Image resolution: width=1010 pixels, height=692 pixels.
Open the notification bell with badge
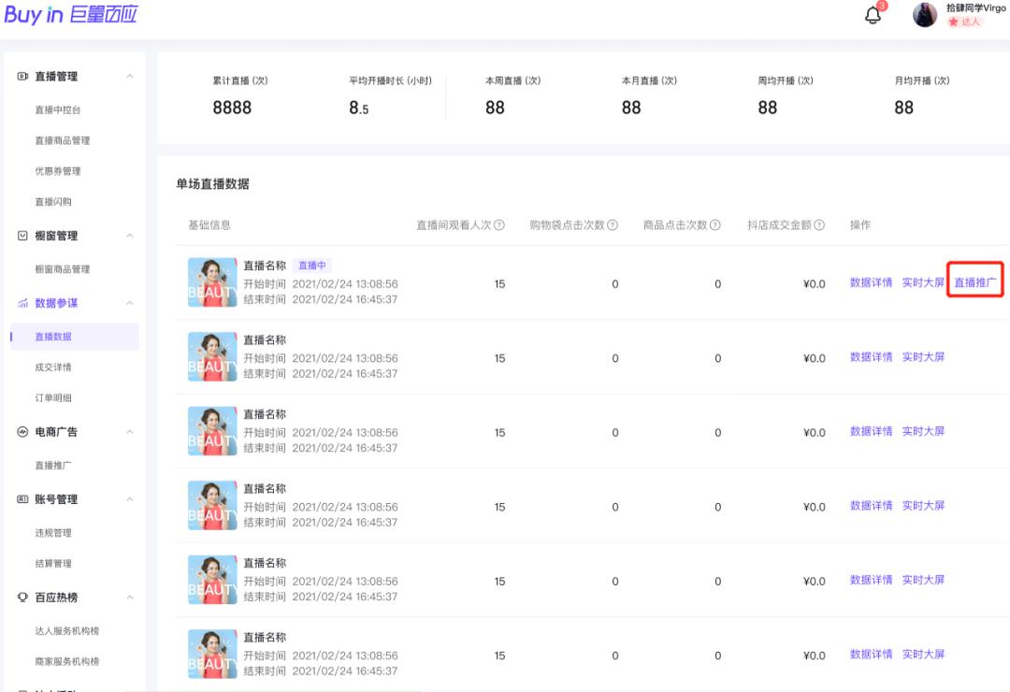tap(873, 16)
